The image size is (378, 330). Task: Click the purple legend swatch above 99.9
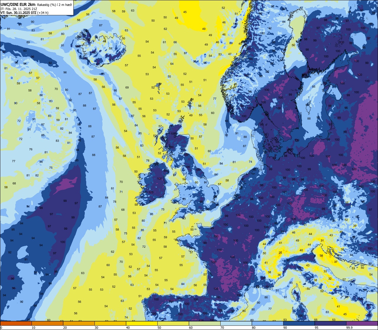[x=362, y=323]
